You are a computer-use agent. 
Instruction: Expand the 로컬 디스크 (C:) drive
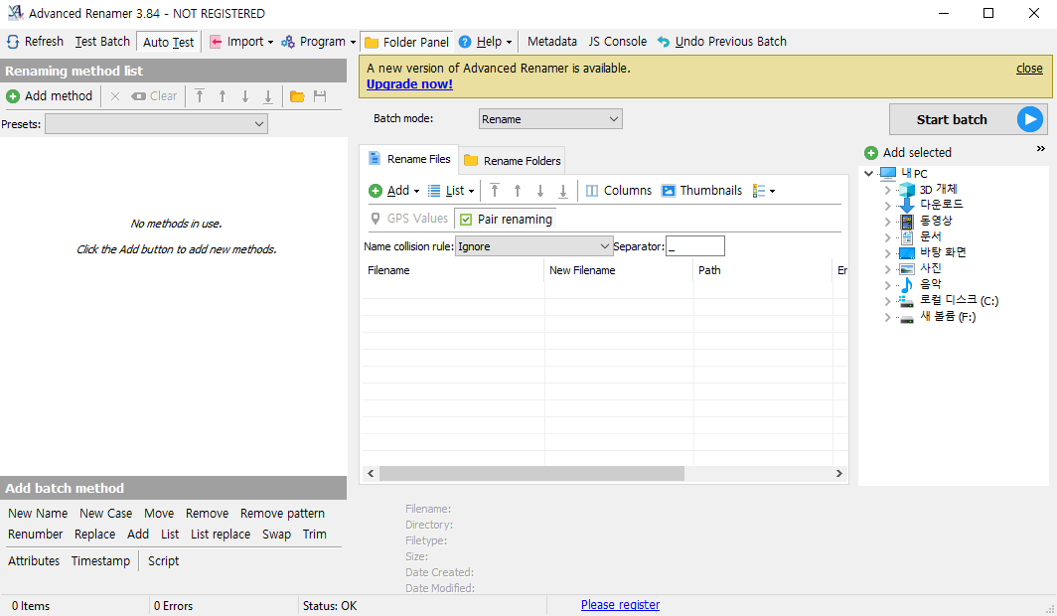pyautogui.click(x=888, y=301)
